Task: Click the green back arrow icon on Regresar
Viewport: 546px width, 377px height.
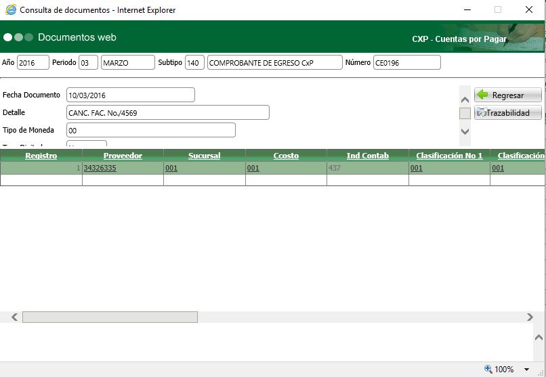Action: coord(482,94)
